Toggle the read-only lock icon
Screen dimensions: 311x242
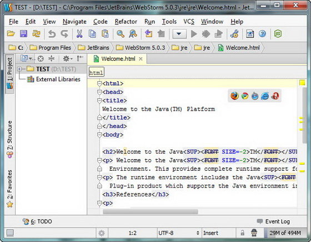[x=242, y=233]
